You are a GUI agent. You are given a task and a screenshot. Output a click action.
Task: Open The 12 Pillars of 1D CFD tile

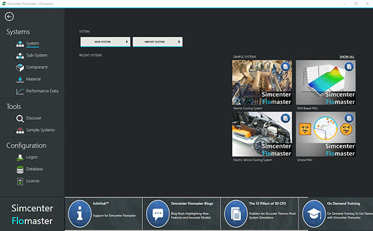267,204
